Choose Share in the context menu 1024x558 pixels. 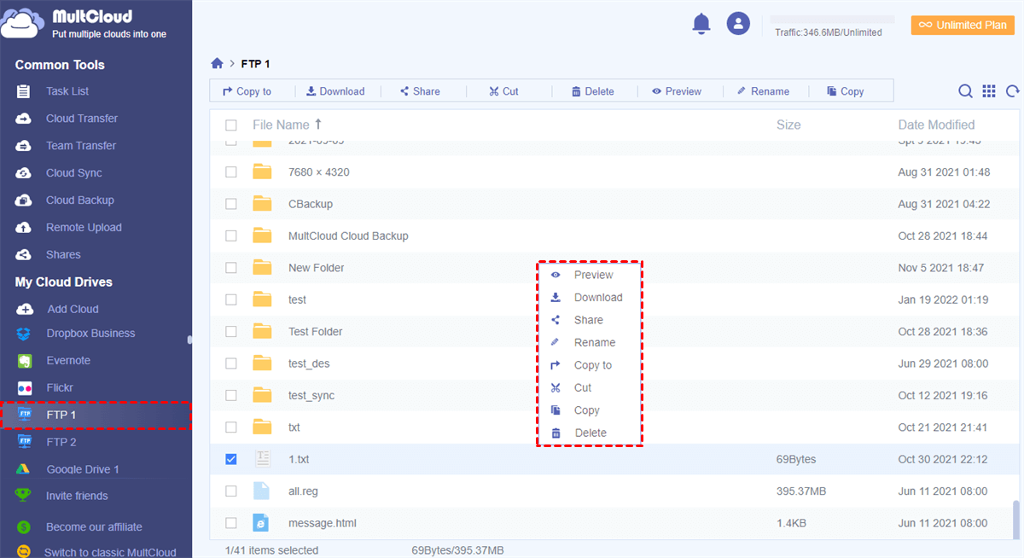point(589,320)
